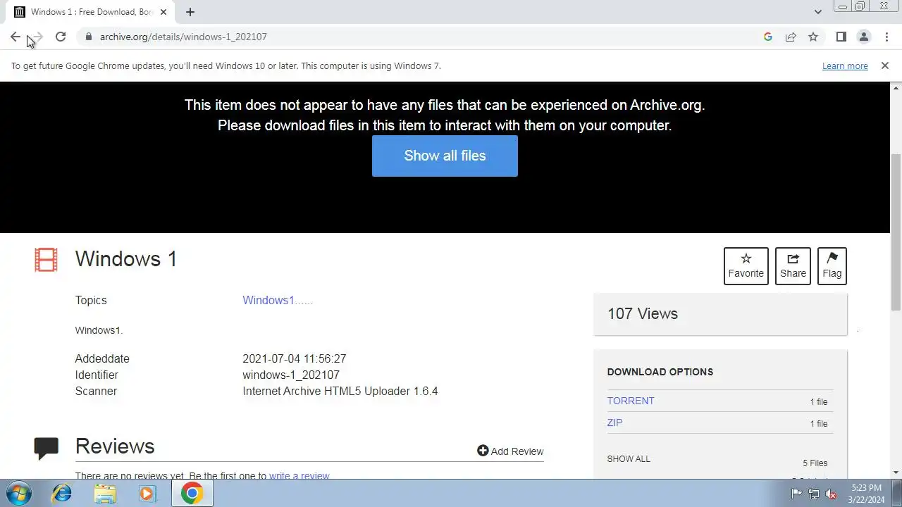902x507 pixels.
Task: Select the 107 Views text
Action: [x=643, y=313]
